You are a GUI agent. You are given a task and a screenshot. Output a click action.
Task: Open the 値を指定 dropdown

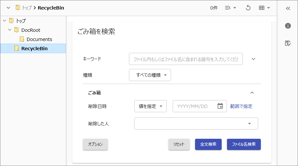[x=150, y=106]
